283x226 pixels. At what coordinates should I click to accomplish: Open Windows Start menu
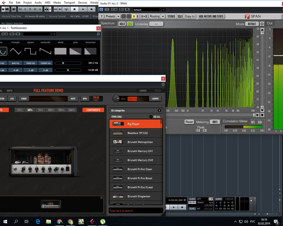5,221
